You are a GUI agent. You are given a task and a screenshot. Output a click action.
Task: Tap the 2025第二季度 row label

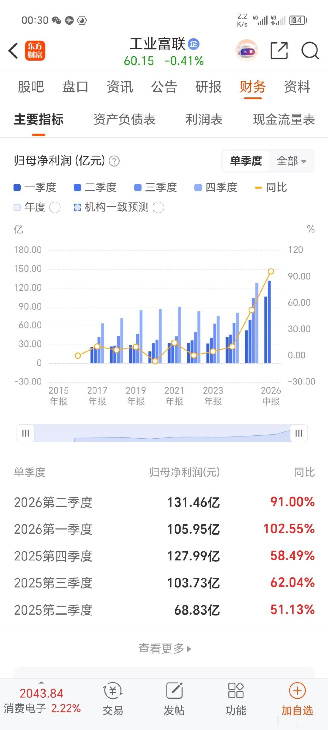(x=53, y=610)
